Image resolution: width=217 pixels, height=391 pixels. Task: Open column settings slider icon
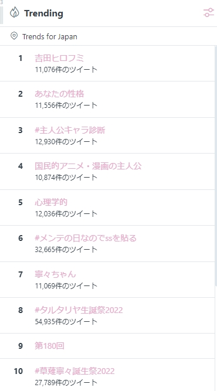click(209, 13)
